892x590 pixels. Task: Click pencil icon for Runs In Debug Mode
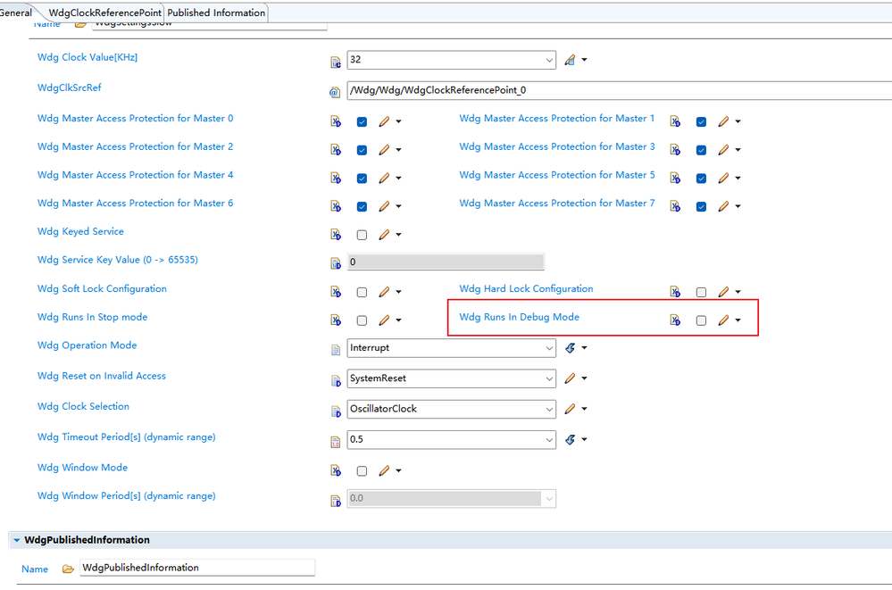(x=723, y=320)
